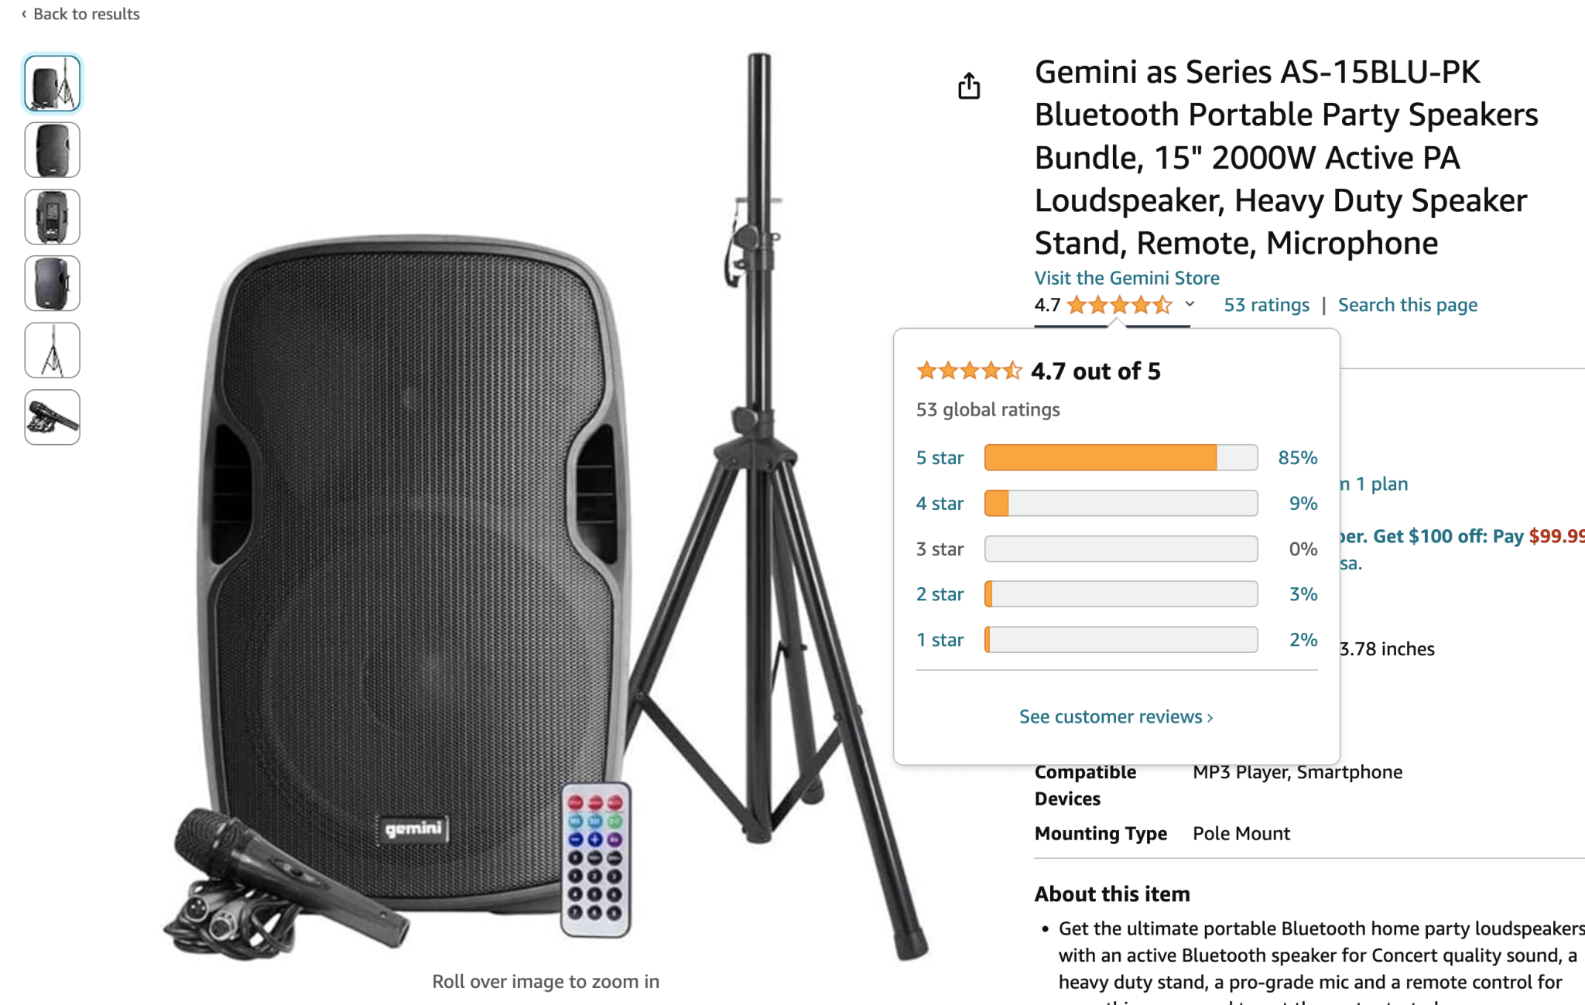Select the rear panel speaker thumbnail
Viewport: 1585px width, 1005px height.
[53, 217]
